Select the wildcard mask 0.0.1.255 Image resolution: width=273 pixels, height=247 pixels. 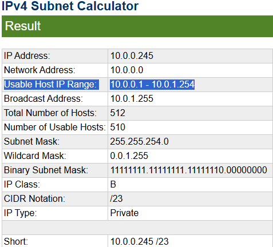tap(129, 156)
